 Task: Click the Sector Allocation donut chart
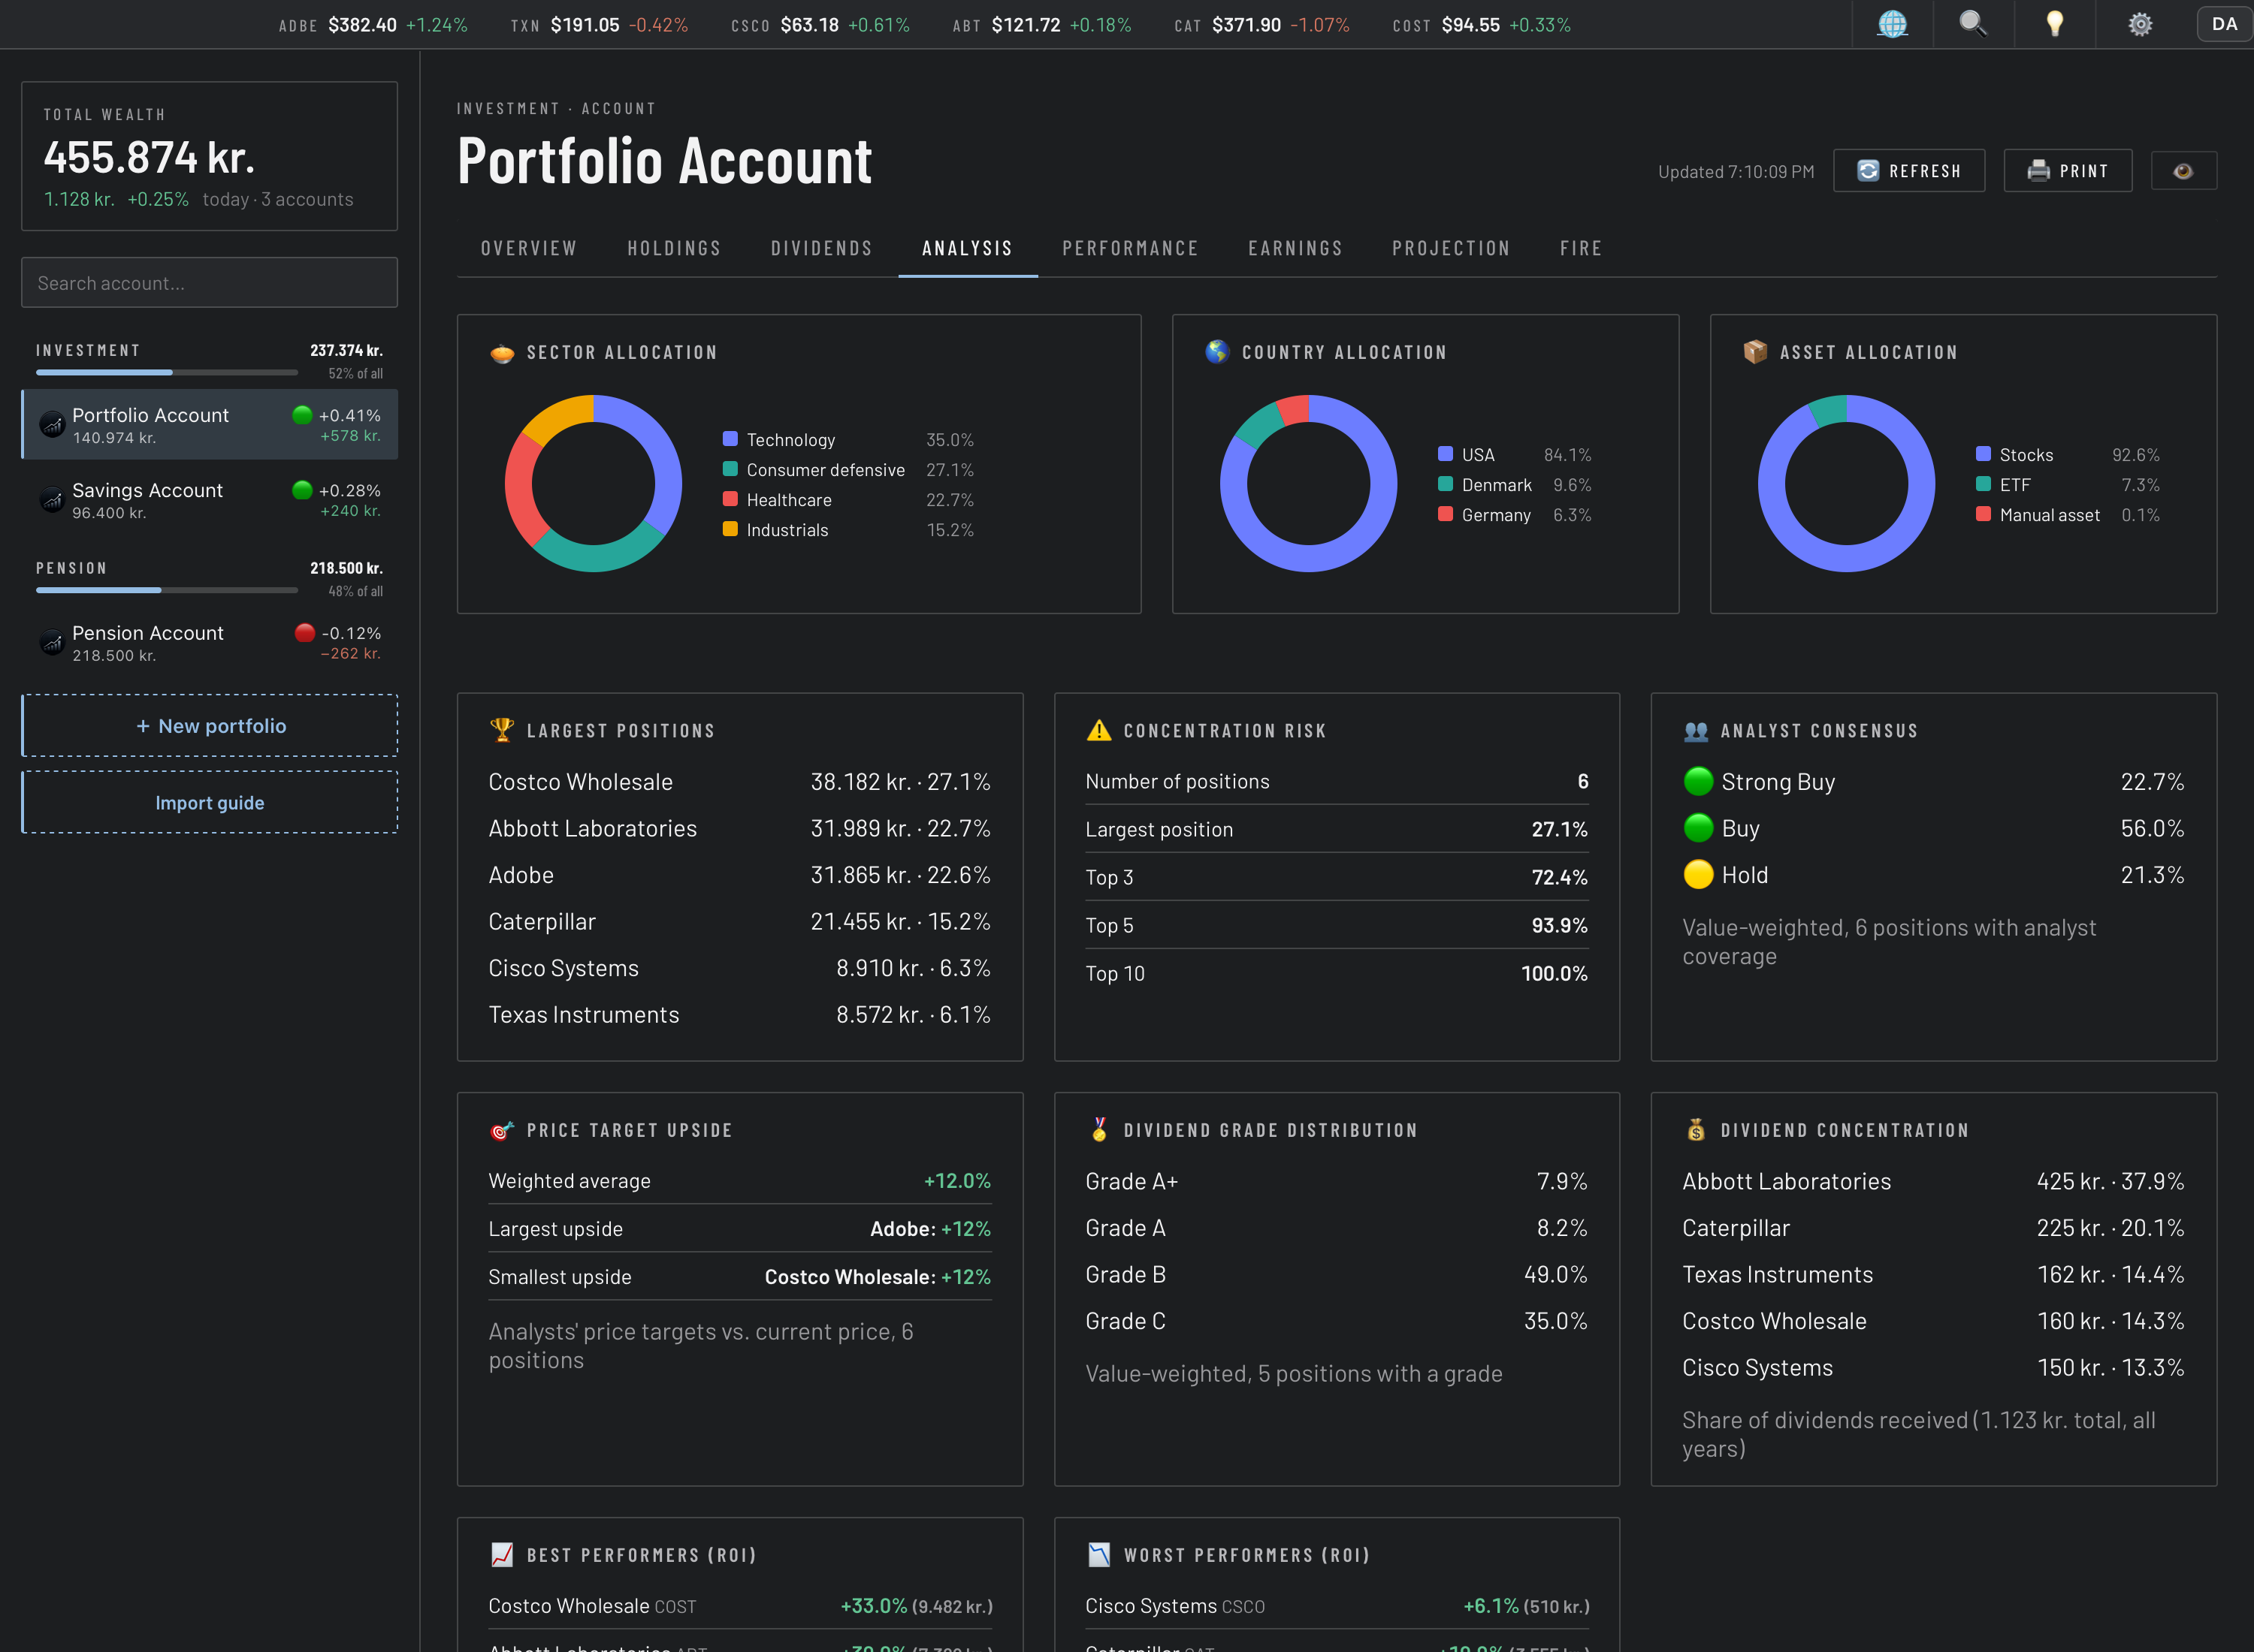click(594, 484)
